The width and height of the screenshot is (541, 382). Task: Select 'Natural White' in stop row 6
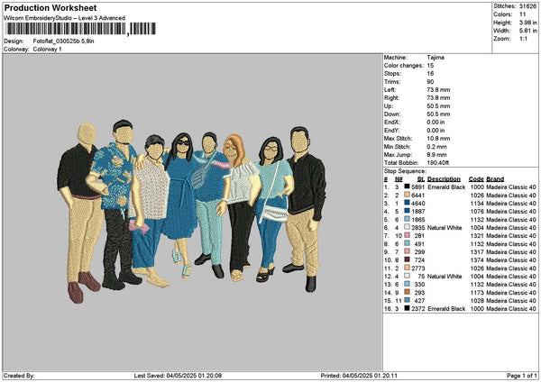(445, 228)
